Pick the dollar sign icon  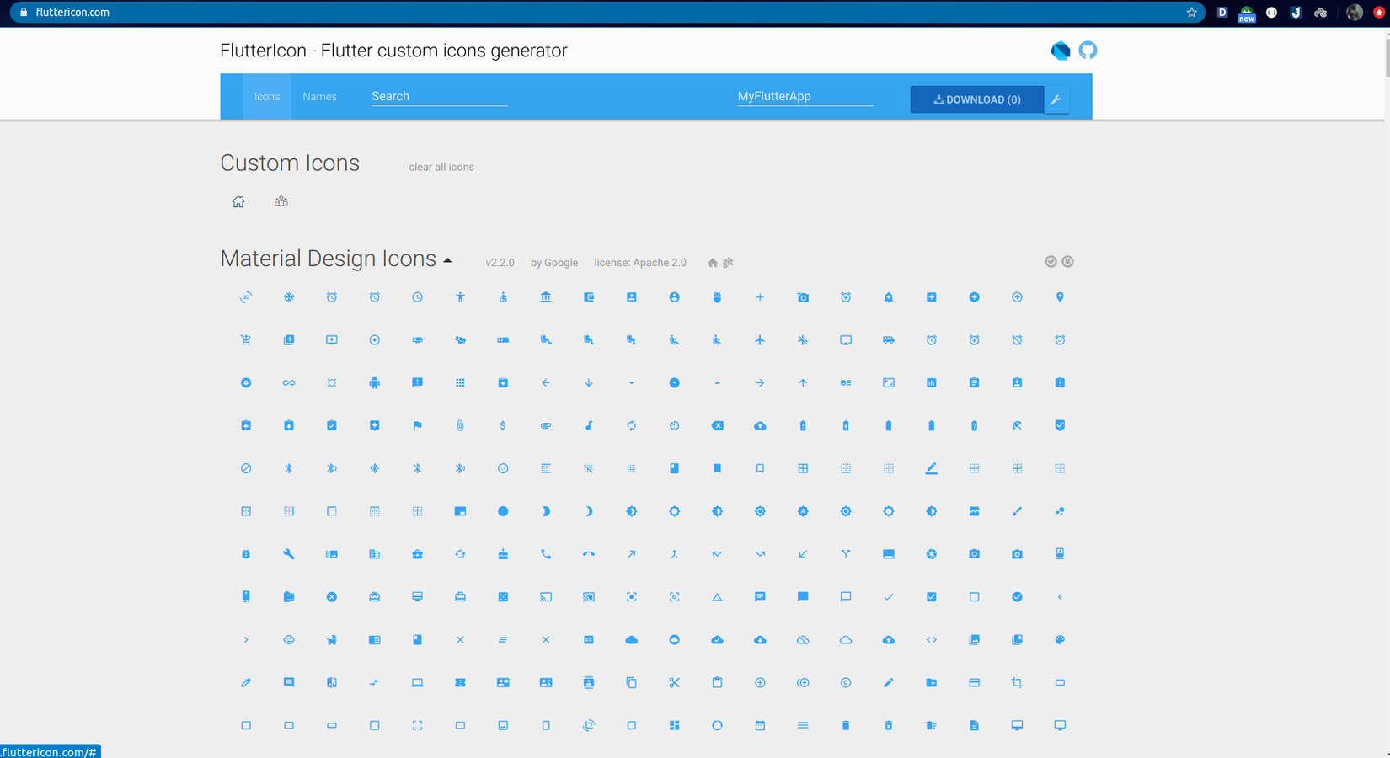coord(503,425)
